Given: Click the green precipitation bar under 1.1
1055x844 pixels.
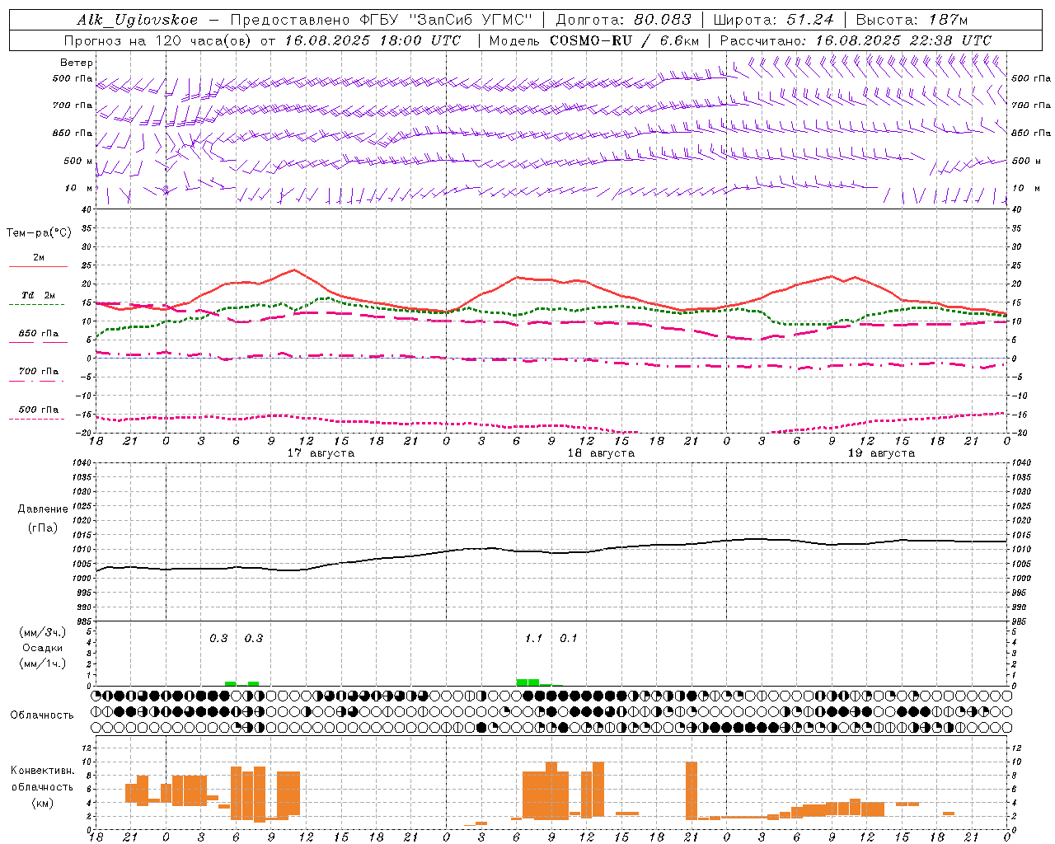Looking at the screenshot, I should (527, 682).
